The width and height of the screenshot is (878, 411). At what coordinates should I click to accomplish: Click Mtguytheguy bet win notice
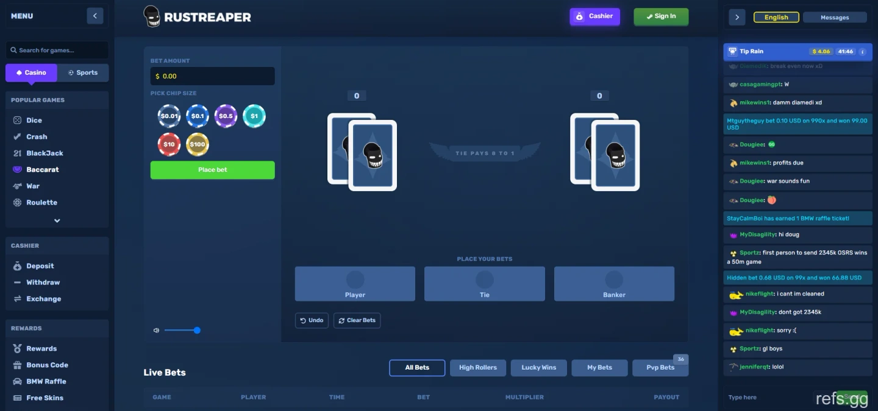(798, 124)
